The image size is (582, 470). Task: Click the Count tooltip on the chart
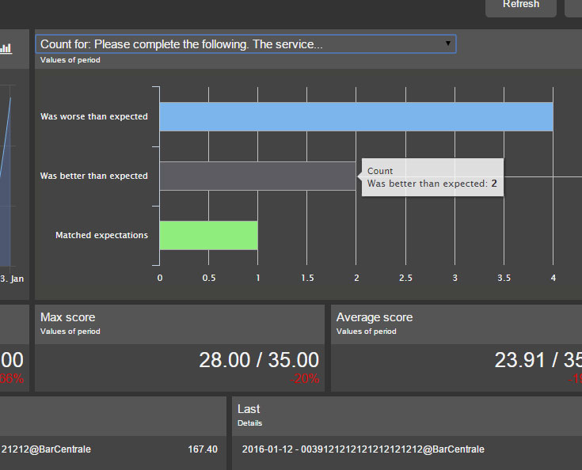[432, 177]
